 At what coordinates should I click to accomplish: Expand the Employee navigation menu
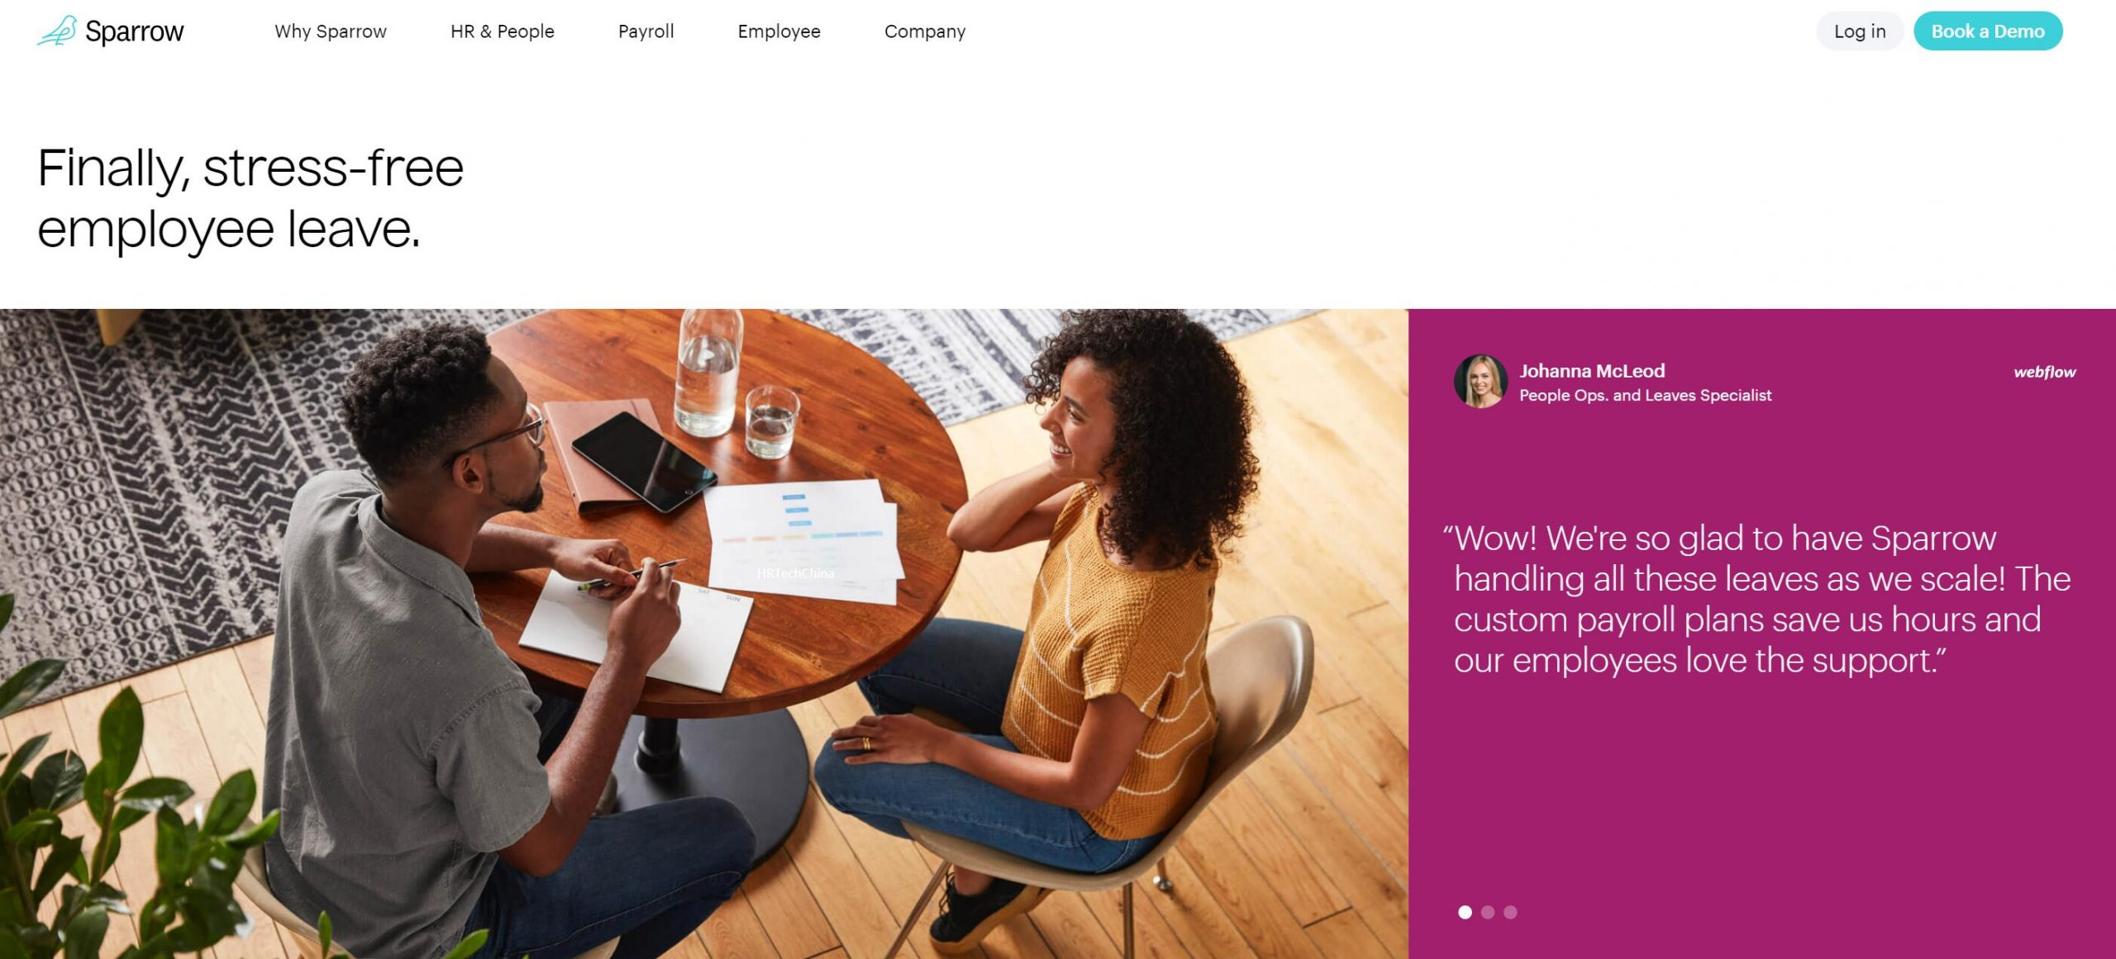(779, 31)
